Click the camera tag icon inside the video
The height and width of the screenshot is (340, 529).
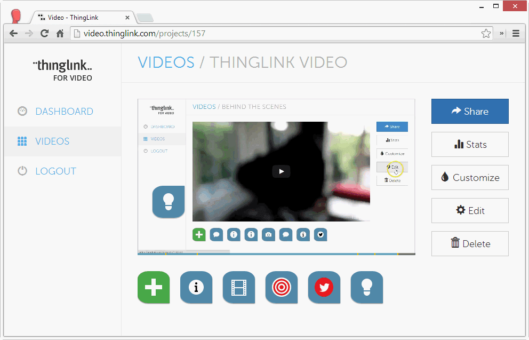(268, 235)
